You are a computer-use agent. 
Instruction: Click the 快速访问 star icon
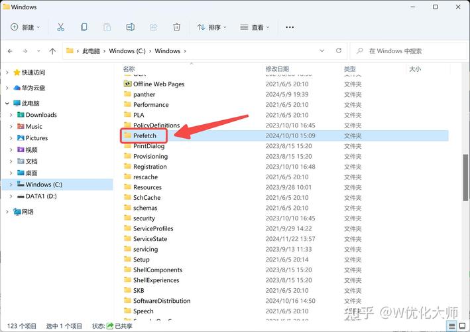tap(17, 72)
